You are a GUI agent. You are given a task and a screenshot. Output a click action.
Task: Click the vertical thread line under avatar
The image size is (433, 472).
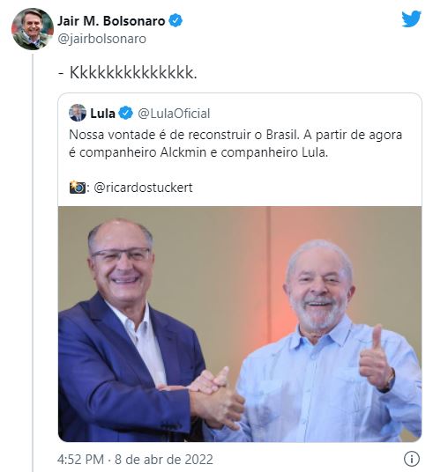coord(33,262)
